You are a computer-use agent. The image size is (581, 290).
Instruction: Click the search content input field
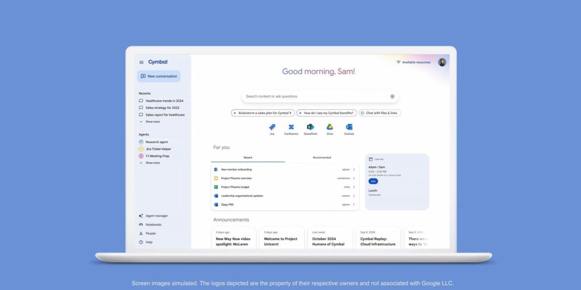coord(315,96)
